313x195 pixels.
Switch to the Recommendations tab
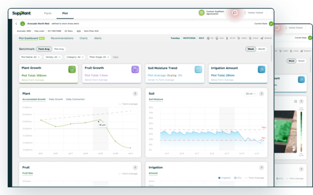62,38
